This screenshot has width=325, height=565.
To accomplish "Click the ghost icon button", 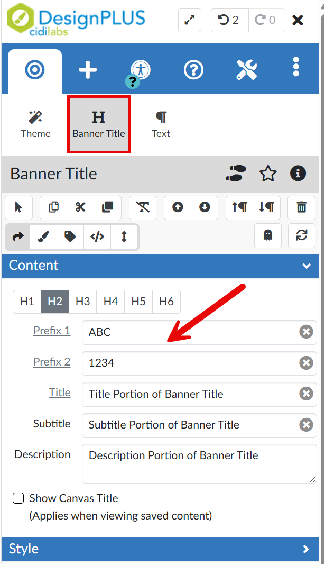I will pyautogui.click(x=268, y=236).
